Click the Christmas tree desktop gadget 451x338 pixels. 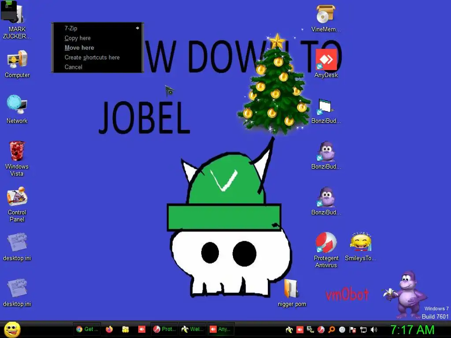(275, 84)
